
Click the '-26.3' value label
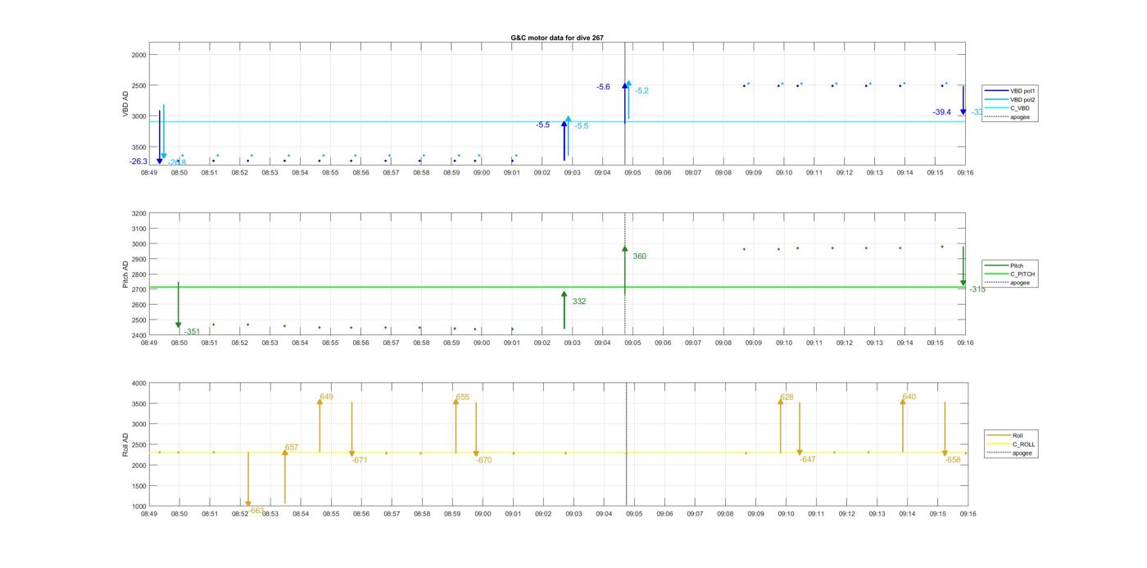click(x=138, y=161)
